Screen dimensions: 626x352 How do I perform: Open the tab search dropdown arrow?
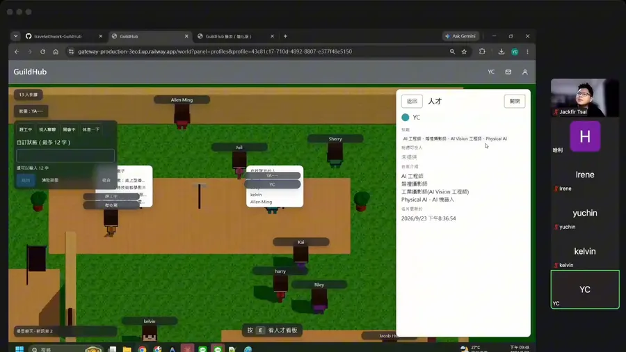[15, 36]
